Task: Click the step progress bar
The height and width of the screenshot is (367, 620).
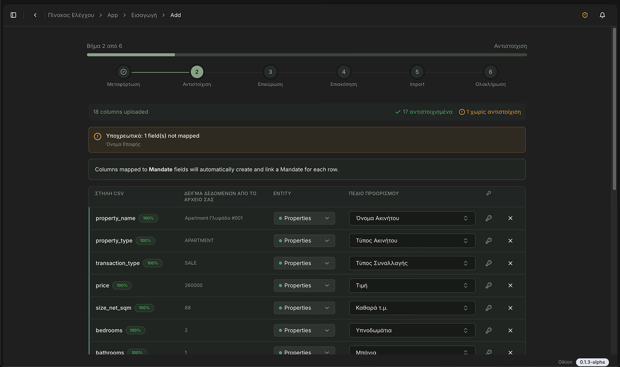Action: pyautogui.click(x=307, y=55)
